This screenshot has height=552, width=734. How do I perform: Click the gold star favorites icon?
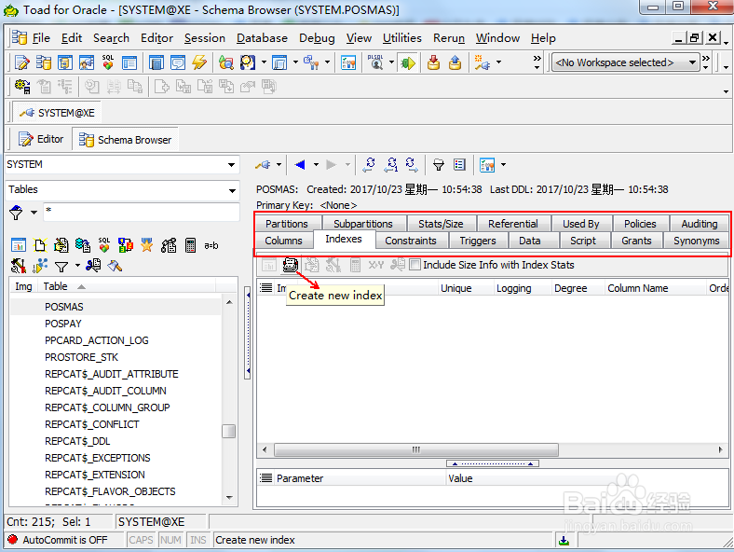(146, 245)
